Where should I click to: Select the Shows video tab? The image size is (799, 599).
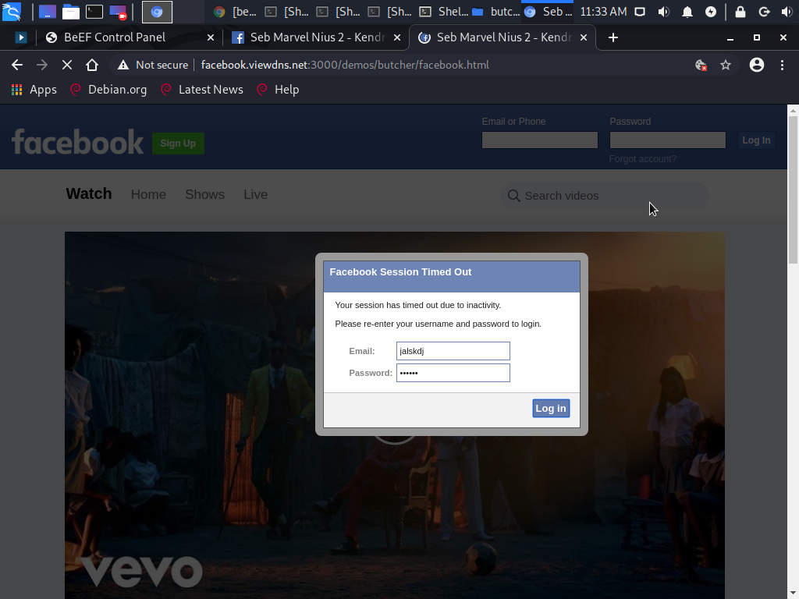[x=205, y=194]
